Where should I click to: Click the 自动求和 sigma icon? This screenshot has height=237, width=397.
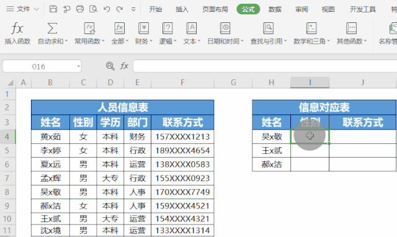(x=52, y=28)
